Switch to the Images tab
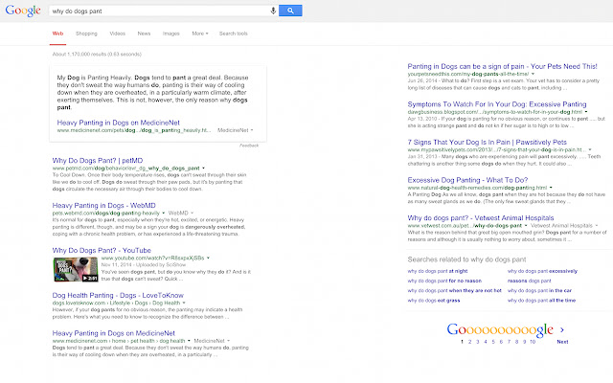The image size is (613, 383). pos(170,34)
